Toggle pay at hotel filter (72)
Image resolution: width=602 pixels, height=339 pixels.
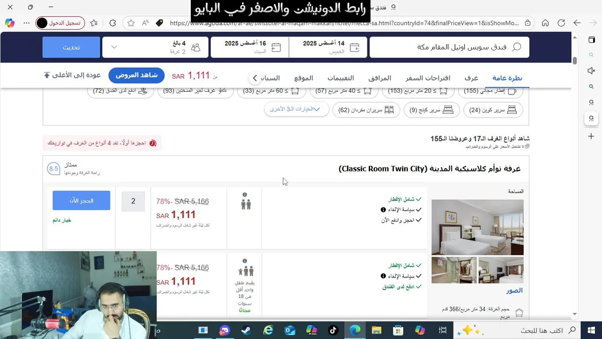tap(120, 90)
